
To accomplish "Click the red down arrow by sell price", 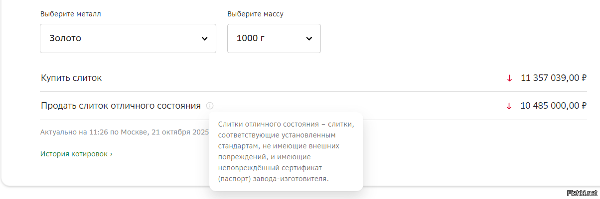I will pos(509,106).
